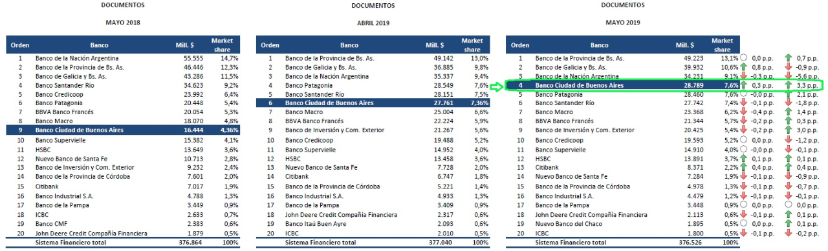The height and width of the screenshot is (251, 828).
Task: Select highlighted Banco Ciudad row in Mayo 2018
Action: click(x=123, y=130)
